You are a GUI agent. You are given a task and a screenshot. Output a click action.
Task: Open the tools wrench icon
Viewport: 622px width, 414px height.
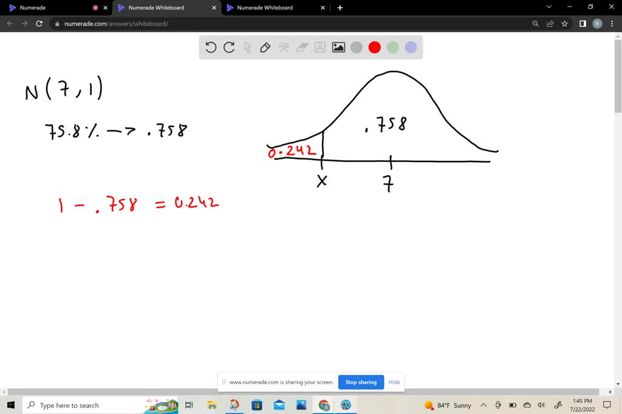tap(283, 47)
